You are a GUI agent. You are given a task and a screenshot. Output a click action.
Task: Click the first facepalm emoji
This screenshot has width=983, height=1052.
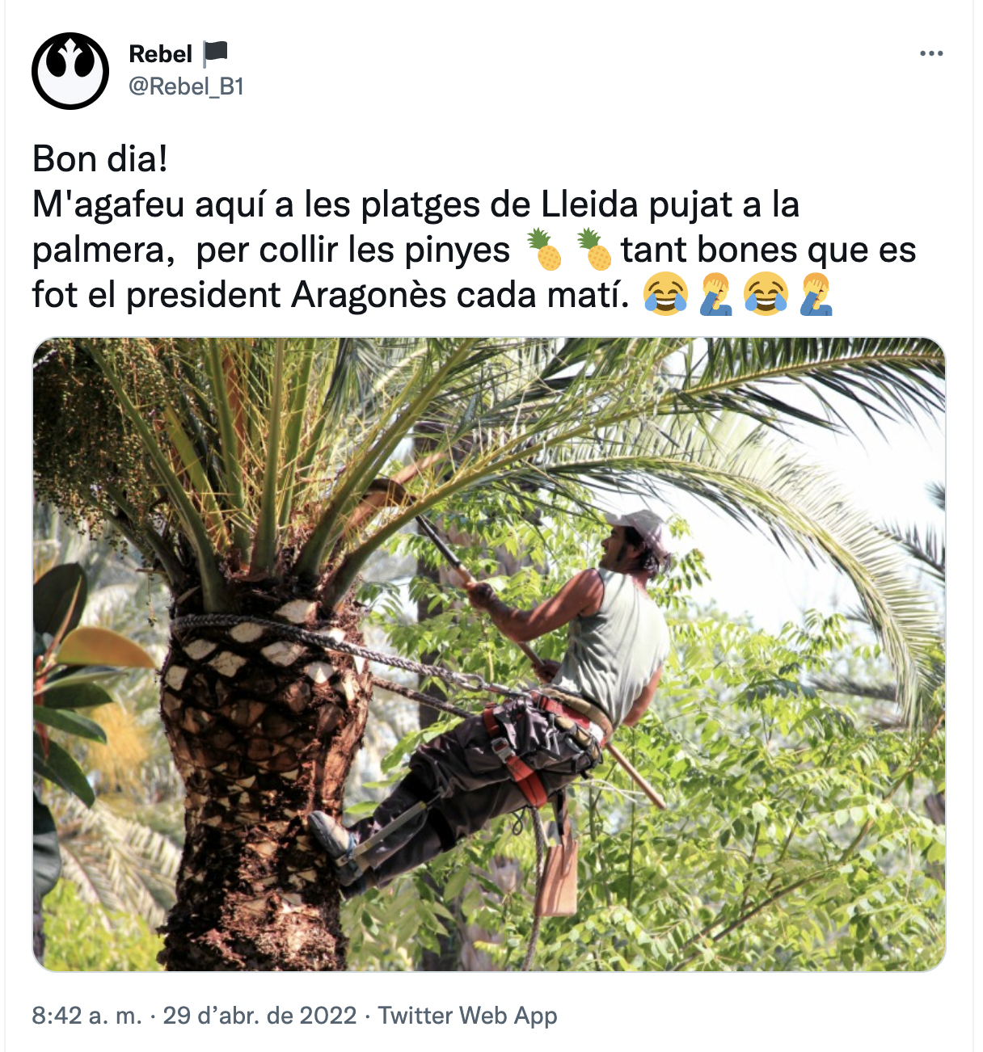point(715,294)
